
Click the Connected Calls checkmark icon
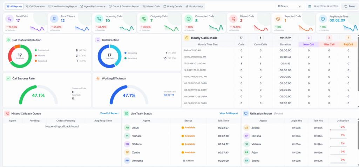click(x=189, y=19)
